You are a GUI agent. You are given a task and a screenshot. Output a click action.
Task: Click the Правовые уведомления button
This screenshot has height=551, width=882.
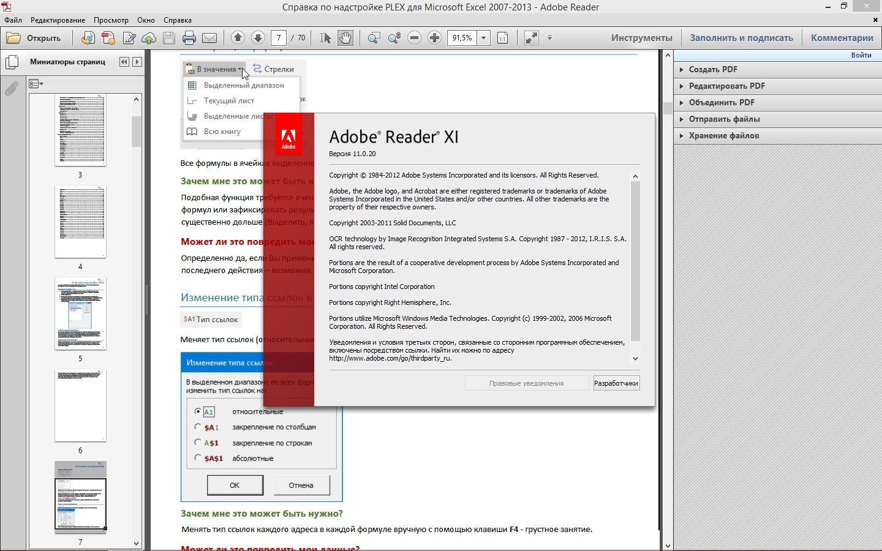(527, 383)
